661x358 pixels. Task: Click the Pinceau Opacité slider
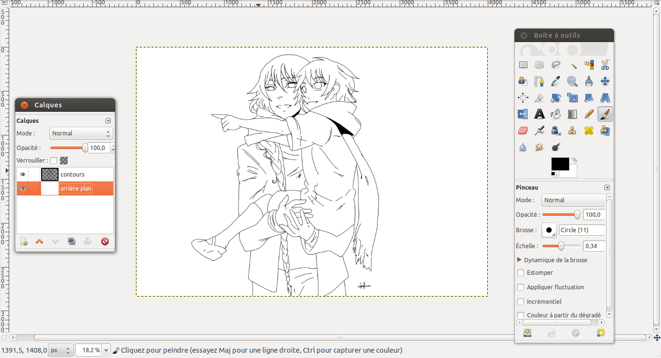561,215
